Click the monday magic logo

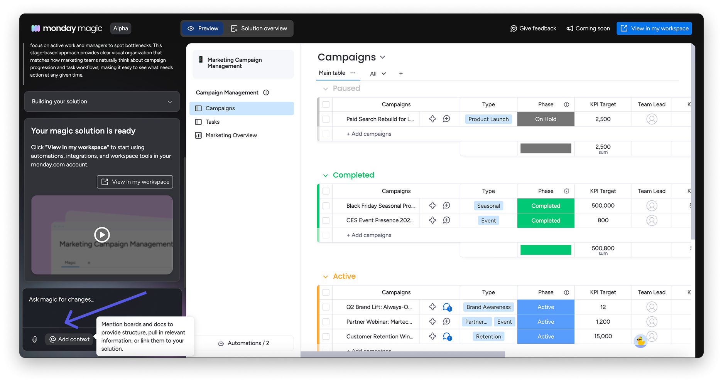(x=67, y=28)
